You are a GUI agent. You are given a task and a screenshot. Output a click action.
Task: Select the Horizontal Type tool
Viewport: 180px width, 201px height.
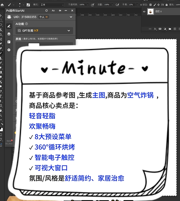click(x=1, y=96)
